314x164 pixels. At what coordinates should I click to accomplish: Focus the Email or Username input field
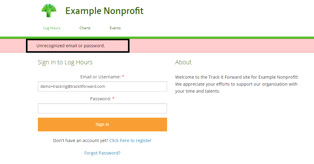point(102,86)
